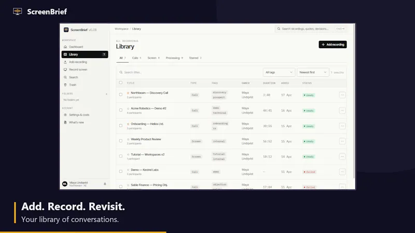This screenshot has height=233, width=415.
Task: Open more options for Weekly Product Review
Action: coord(342,141)
